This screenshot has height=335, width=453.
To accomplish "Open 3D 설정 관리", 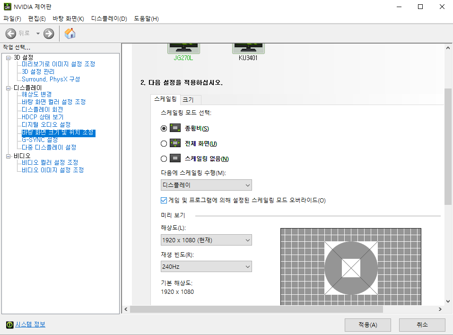I will point(38,71).
